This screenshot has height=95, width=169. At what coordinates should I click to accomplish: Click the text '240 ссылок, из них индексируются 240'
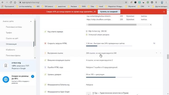[x=101, y=53]
